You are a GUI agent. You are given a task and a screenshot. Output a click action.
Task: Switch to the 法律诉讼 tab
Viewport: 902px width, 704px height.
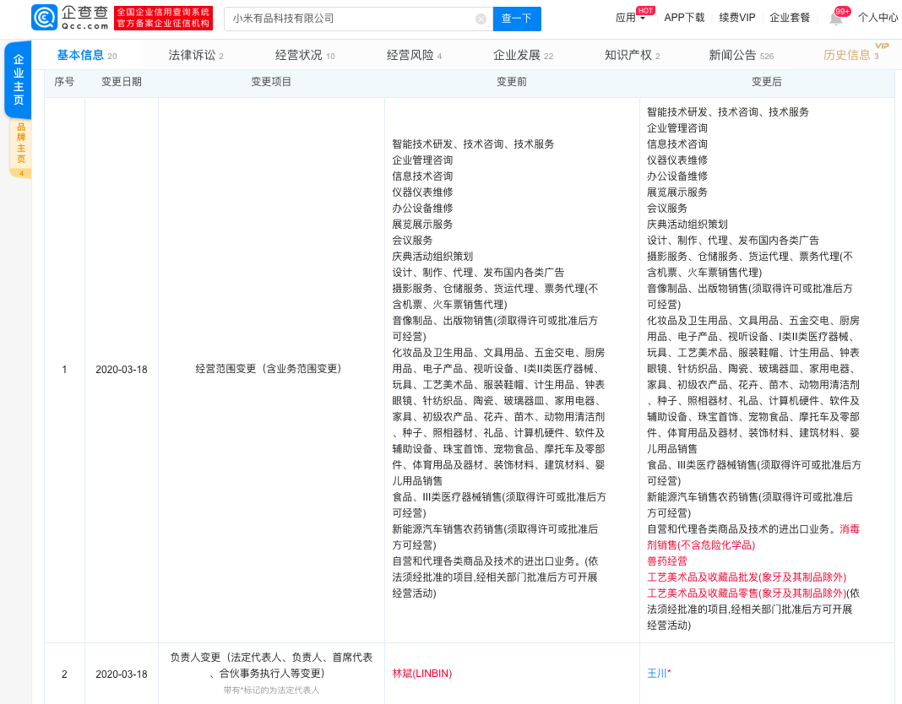196,55
